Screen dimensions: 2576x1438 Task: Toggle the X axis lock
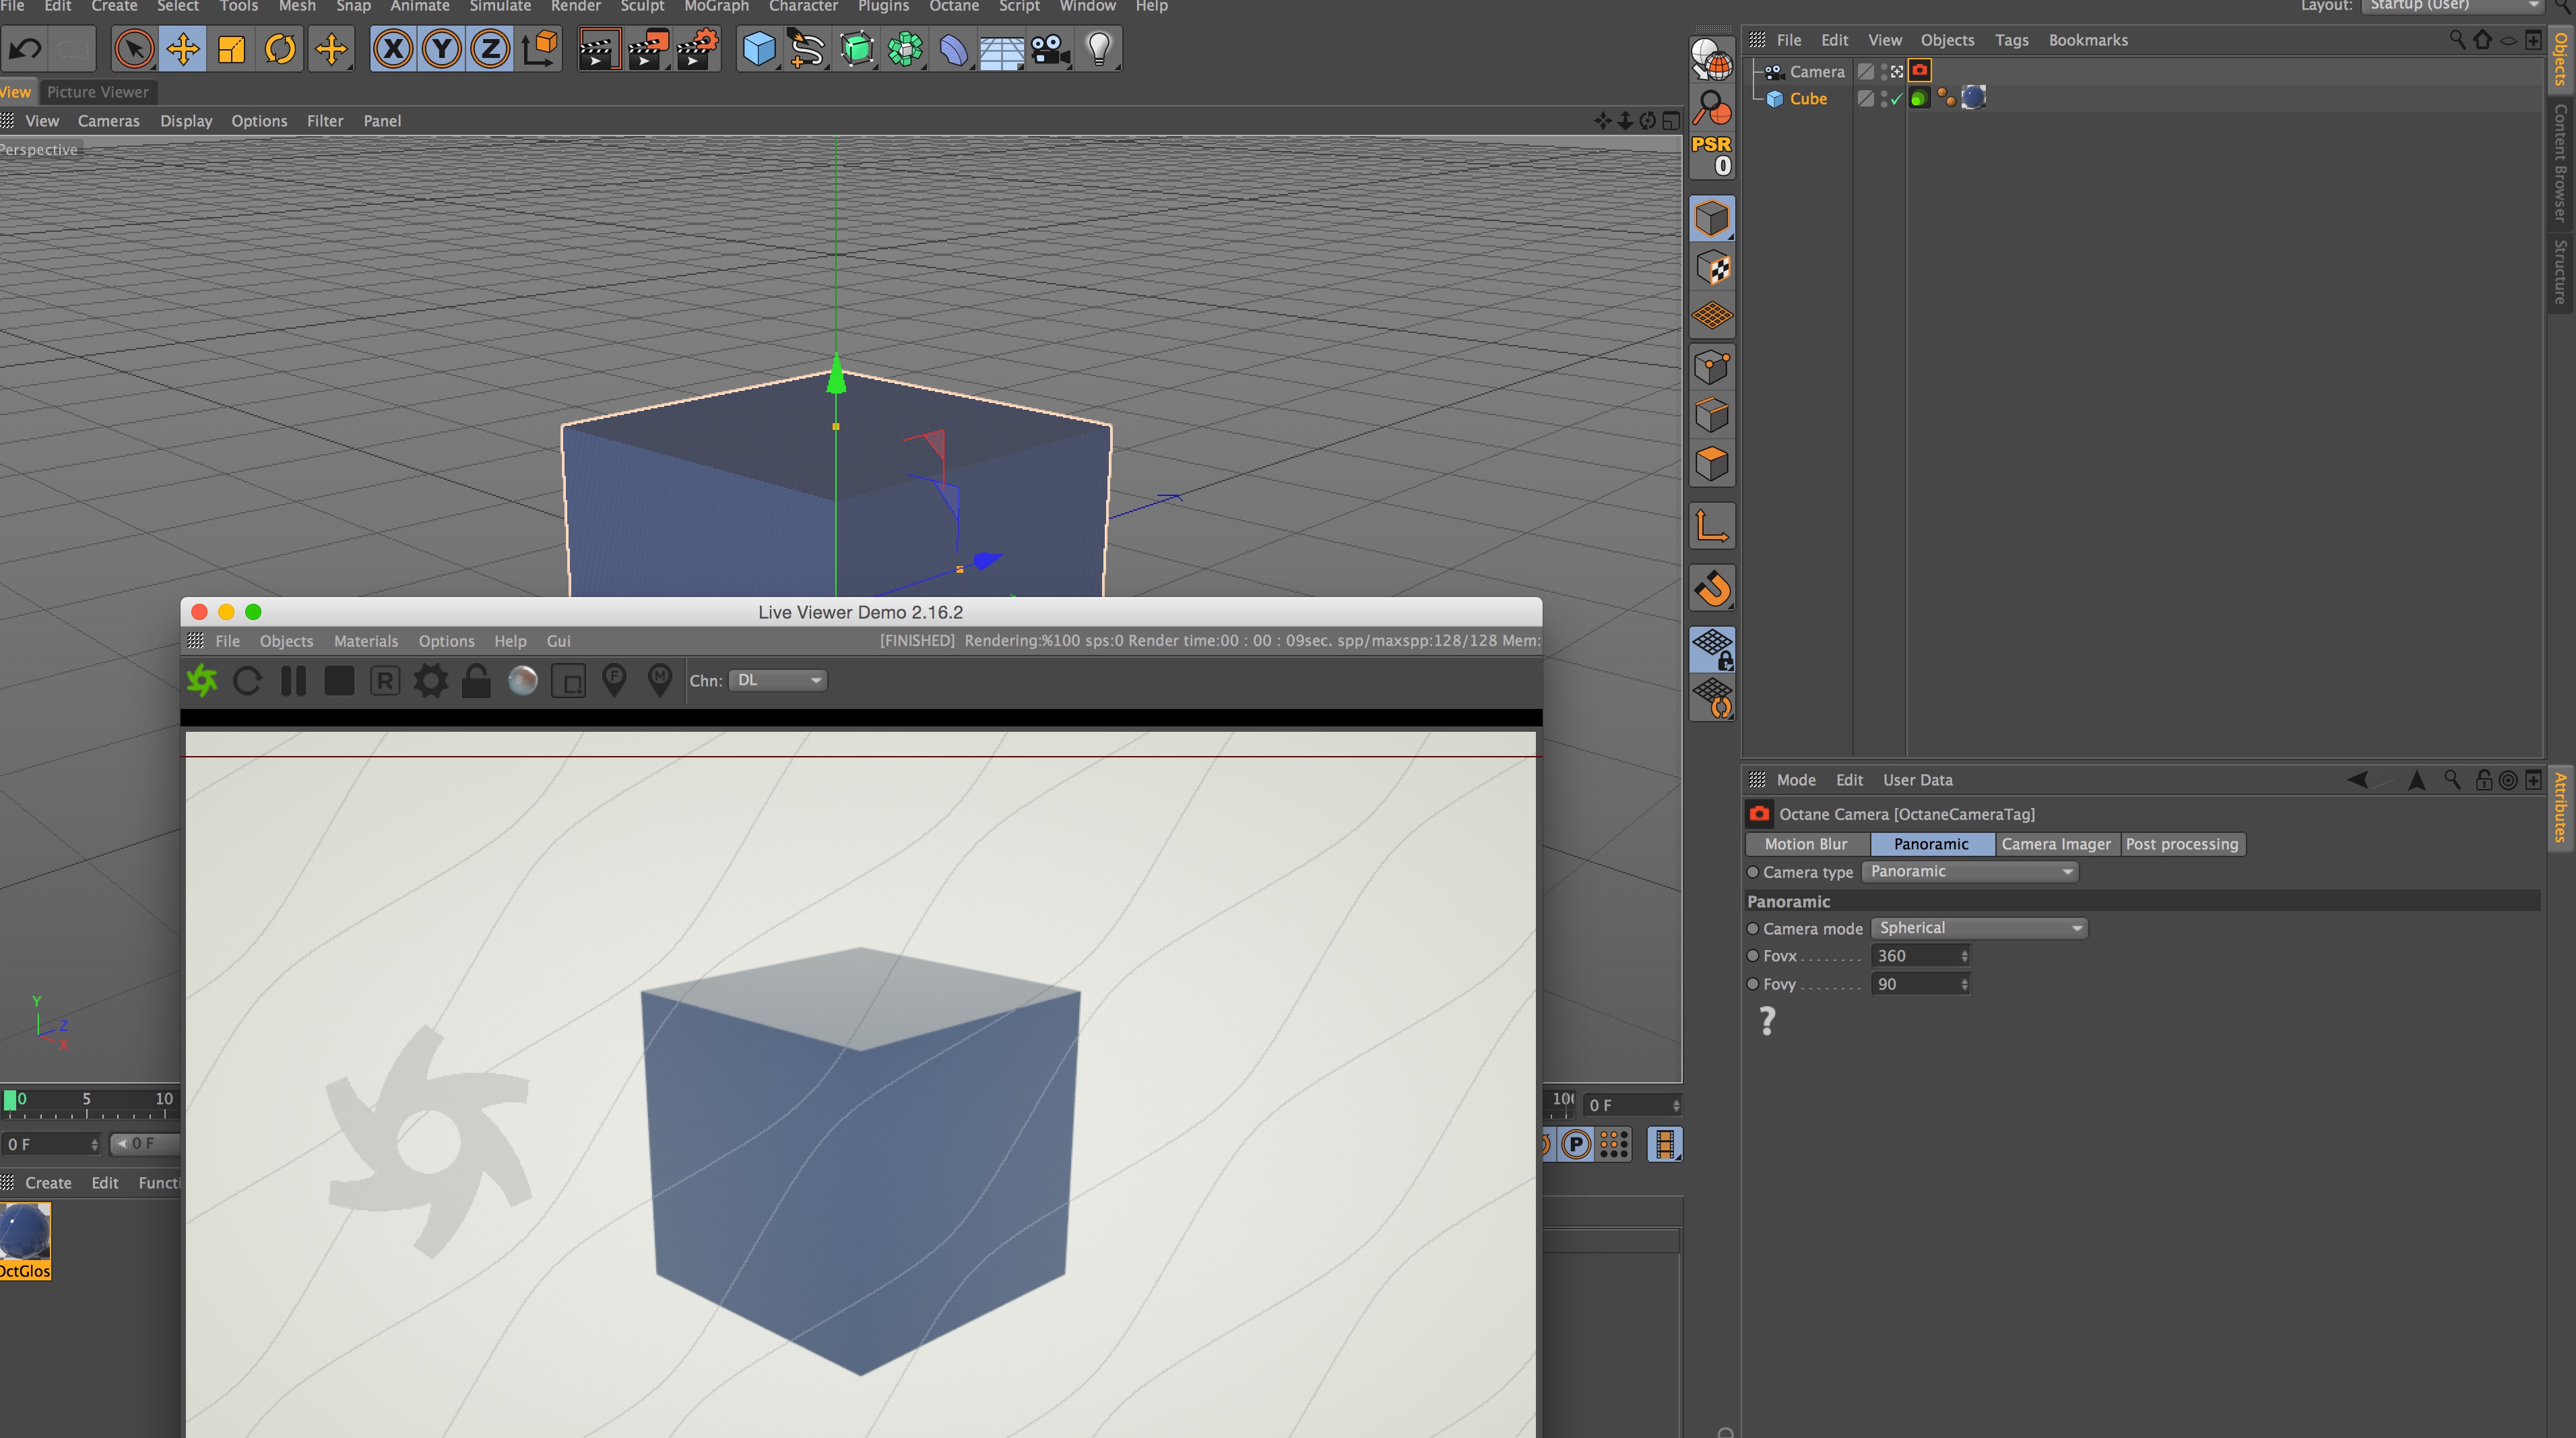(393, 48)
